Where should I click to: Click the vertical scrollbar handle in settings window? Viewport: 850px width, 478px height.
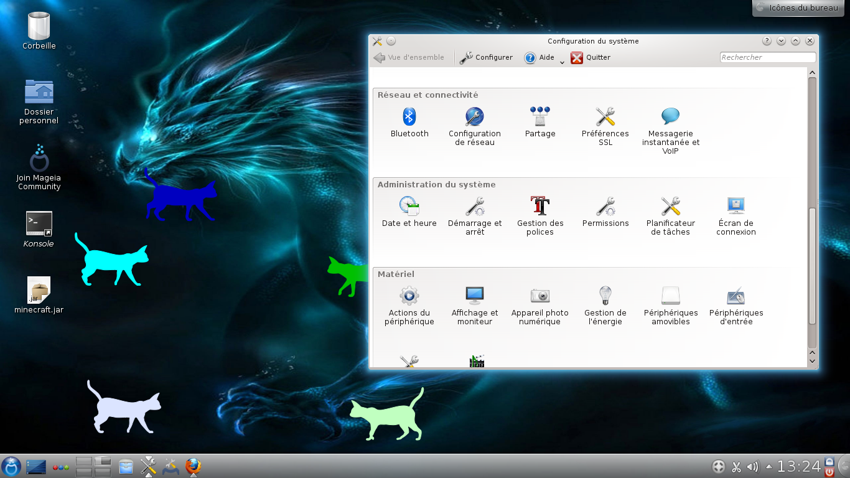(x=812, y=265)
